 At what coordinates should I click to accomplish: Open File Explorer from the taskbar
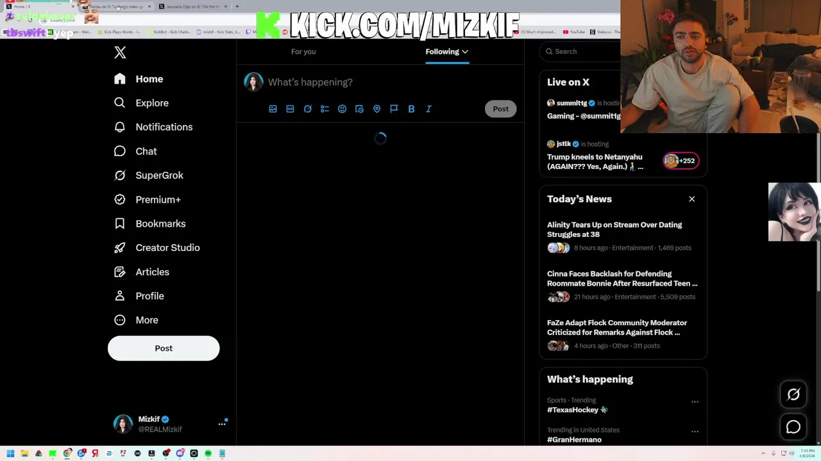pos(24,453)
